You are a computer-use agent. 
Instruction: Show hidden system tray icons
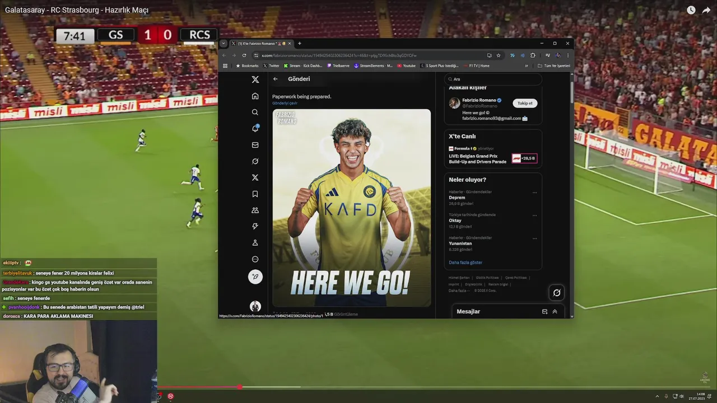click(x=658, y=396)
